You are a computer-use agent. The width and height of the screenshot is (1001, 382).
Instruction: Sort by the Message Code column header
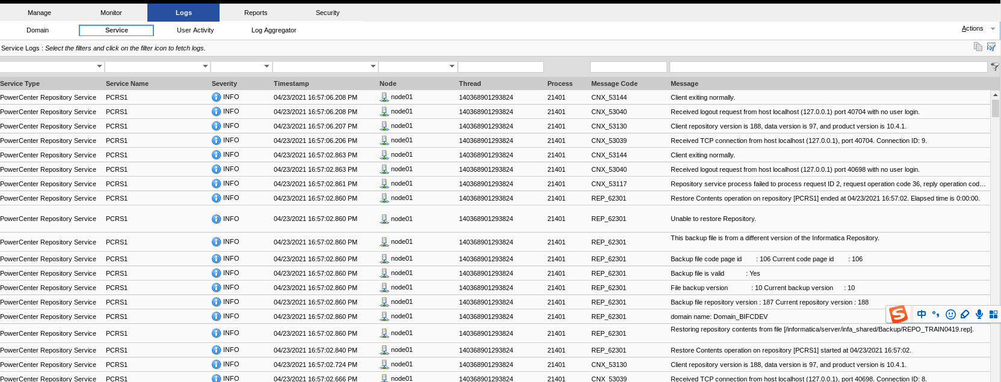(x=614, y=83)
